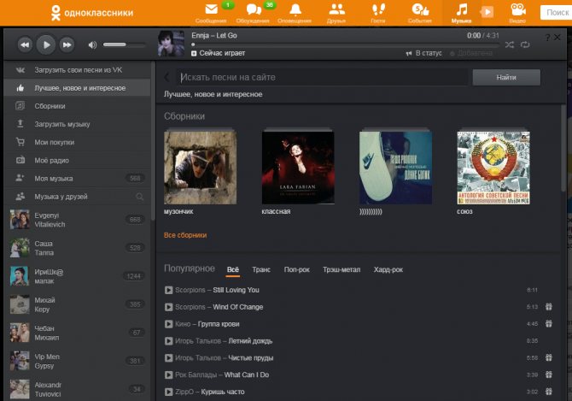572x401 pixels.
Task: Click the Искать песни на сайте field
Action: click(x=323, y=77)
